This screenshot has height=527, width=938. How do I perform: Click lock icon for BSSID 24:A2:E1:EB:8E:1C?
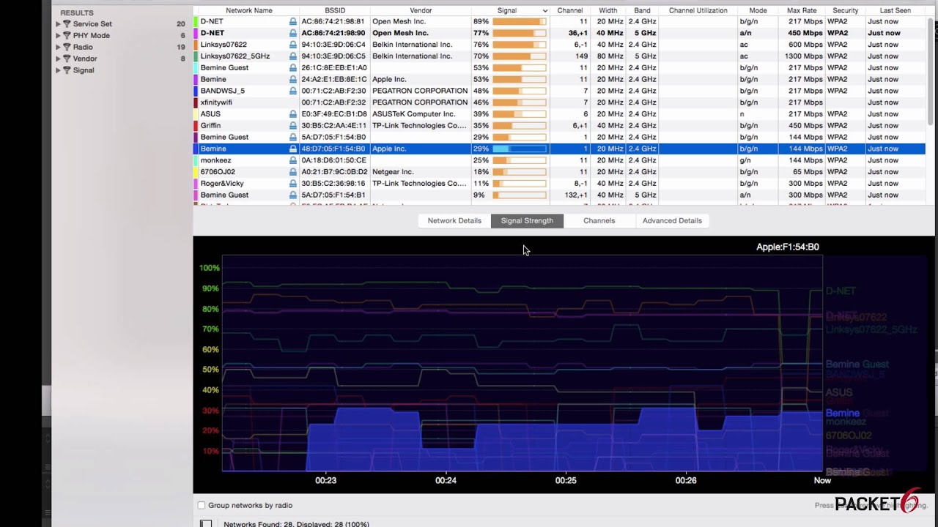[x=293, y=80]
